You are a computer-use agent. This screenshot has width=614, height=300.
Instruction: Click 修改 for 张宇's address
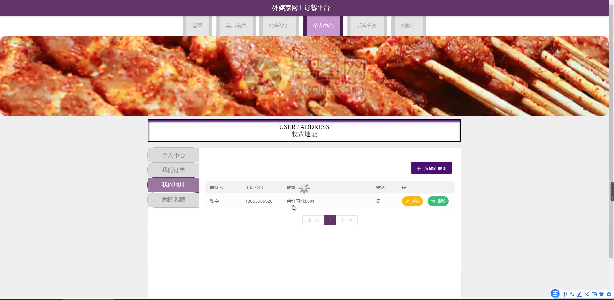[413, 201]
